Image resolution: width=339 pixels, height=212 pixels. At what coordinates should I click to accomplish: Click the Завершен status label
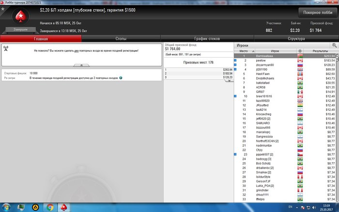[x=20, y=30]
